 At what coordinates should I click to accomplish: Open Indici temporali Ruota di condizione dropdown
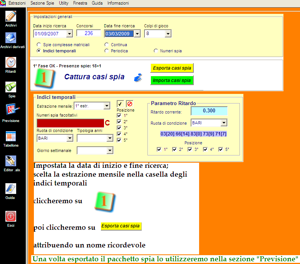(x=70, y=138)
